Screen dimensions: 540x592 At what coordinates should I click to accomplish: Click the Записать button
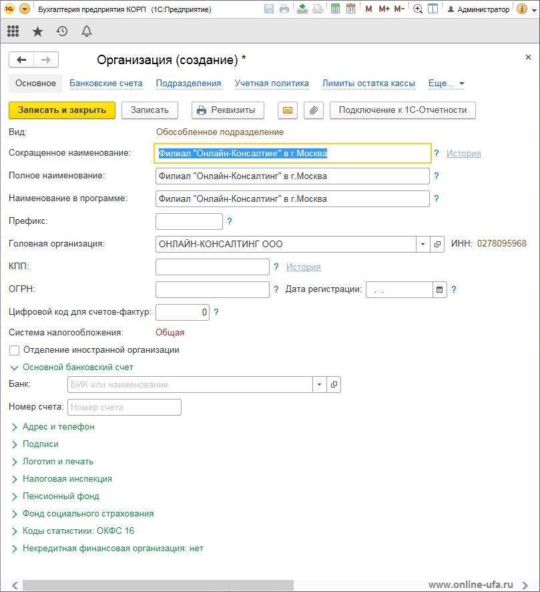150,110
